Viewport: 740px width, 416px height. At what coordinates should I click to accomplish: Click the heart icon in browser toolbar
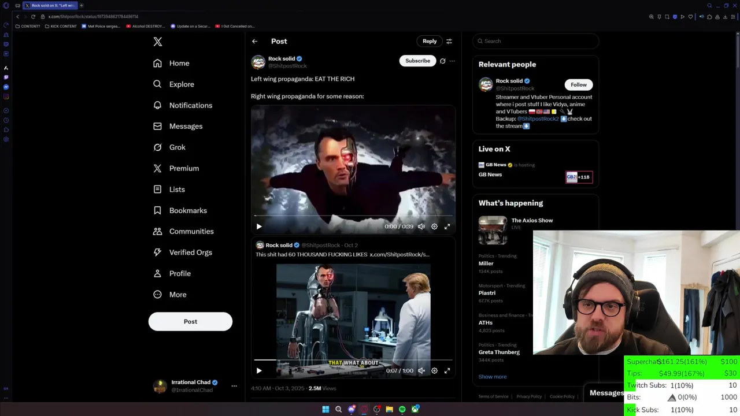click(x=690, y=17)
